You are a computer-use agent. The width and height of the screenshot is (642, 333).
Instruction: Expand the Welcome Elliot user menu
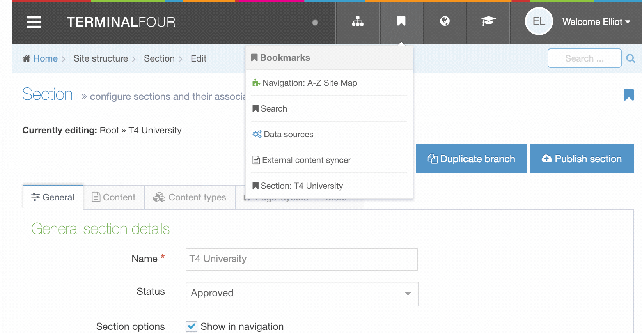pos(596,22)
